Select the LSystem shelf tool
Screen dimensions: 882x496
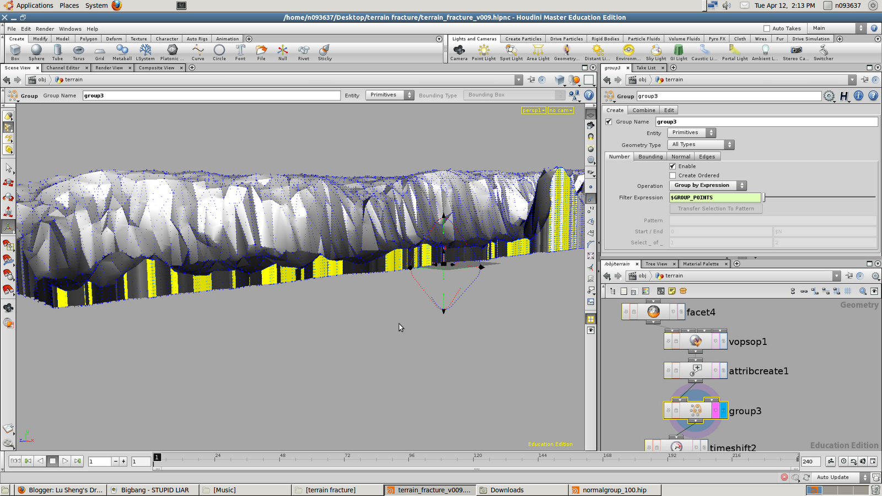pos(146,52)
